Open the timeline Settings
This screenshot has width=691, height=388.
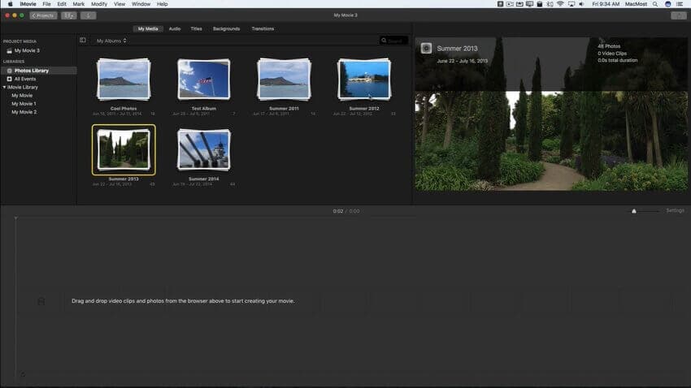(675, 211)
